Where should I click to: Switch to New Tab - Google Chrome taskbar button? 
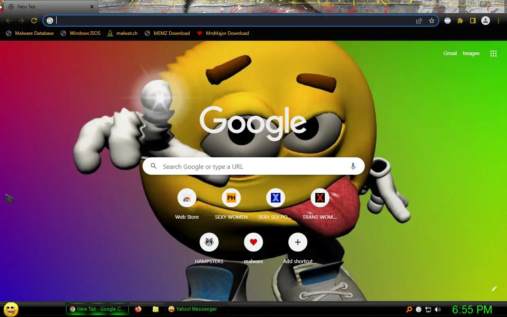tap(97, 309)
